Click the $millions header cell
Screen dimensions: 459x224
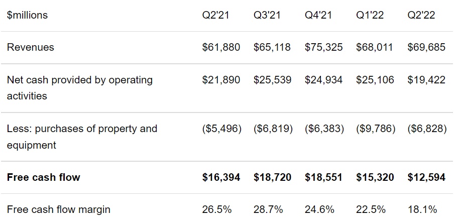pos(28,15)
